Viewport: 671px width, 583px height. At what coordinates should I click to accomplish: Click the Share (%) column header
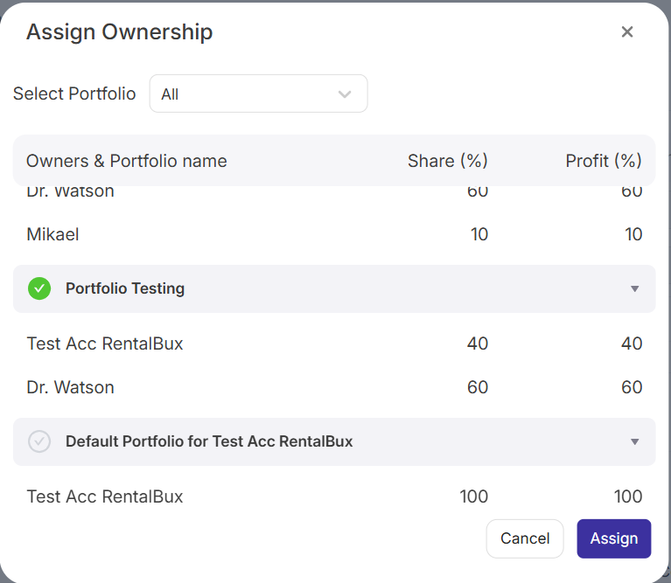(x=447, y=161)
